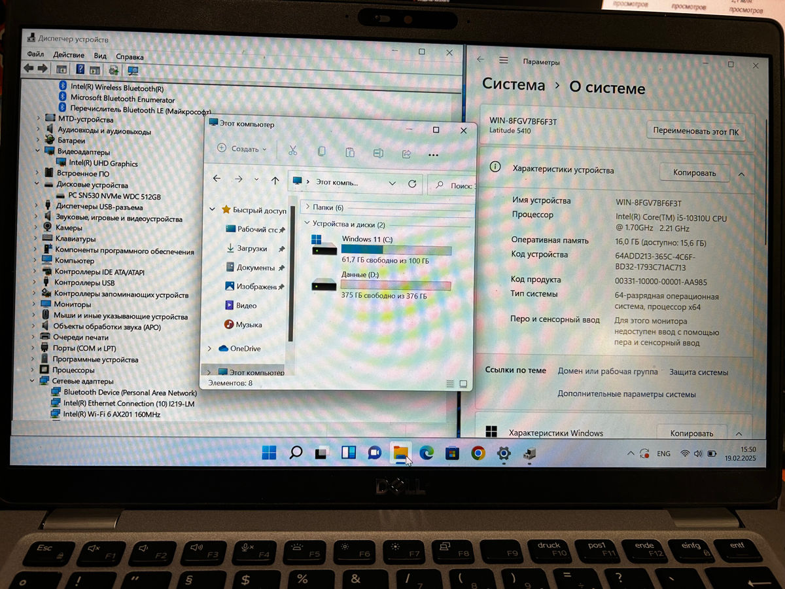The width and height of the screenshot is (785, 589).
Task: Open the Действие menu in Device Manager
Action: (x=69, y=56)
